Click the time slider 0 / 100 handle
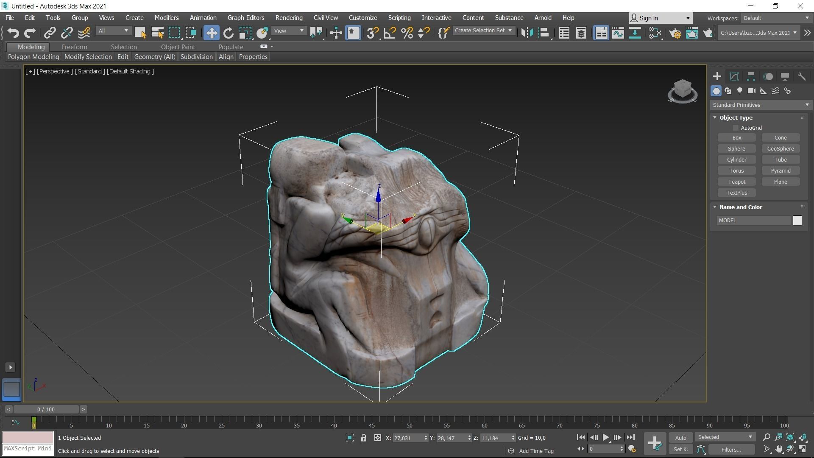The image size is (814, 458). 46,409
